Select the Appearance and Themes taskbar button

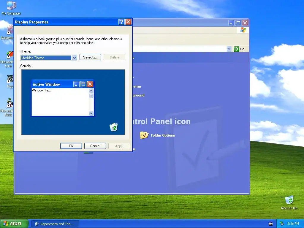tap(55, 224)
